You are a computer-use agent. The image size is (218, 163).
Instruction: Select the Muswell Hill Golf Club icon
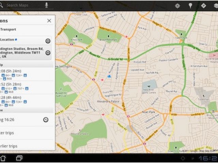[x=61, y=89]
